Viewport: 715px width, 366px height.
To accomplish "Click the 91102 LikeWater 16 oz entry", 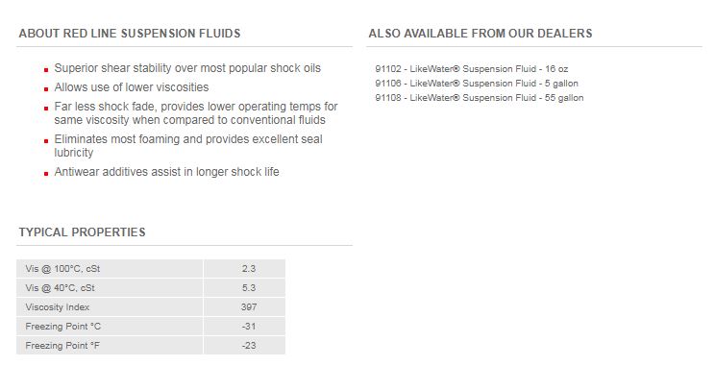I will pos(472,69).
